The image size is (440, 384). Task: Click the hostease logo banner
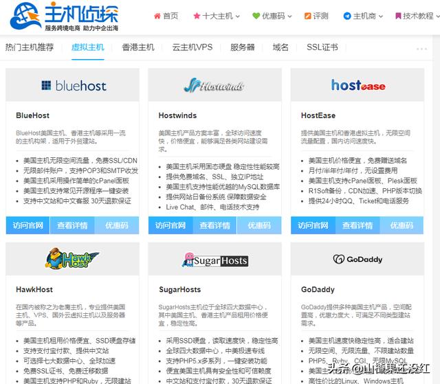pyautogui.click(x=357, y=85)
